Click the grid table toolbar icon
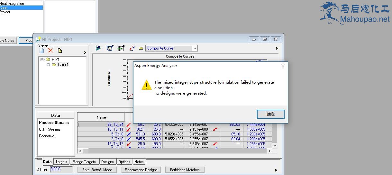The width and height of the screenshot is (392, 175). pyautogui.click(x=121, y=48)
